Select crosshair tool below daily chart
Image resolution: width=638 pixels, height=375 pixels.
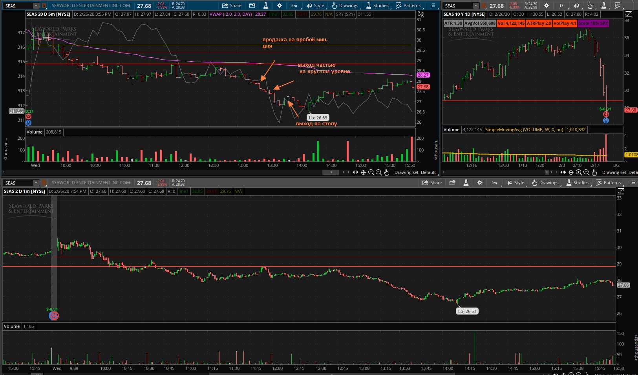coord(571,172)
